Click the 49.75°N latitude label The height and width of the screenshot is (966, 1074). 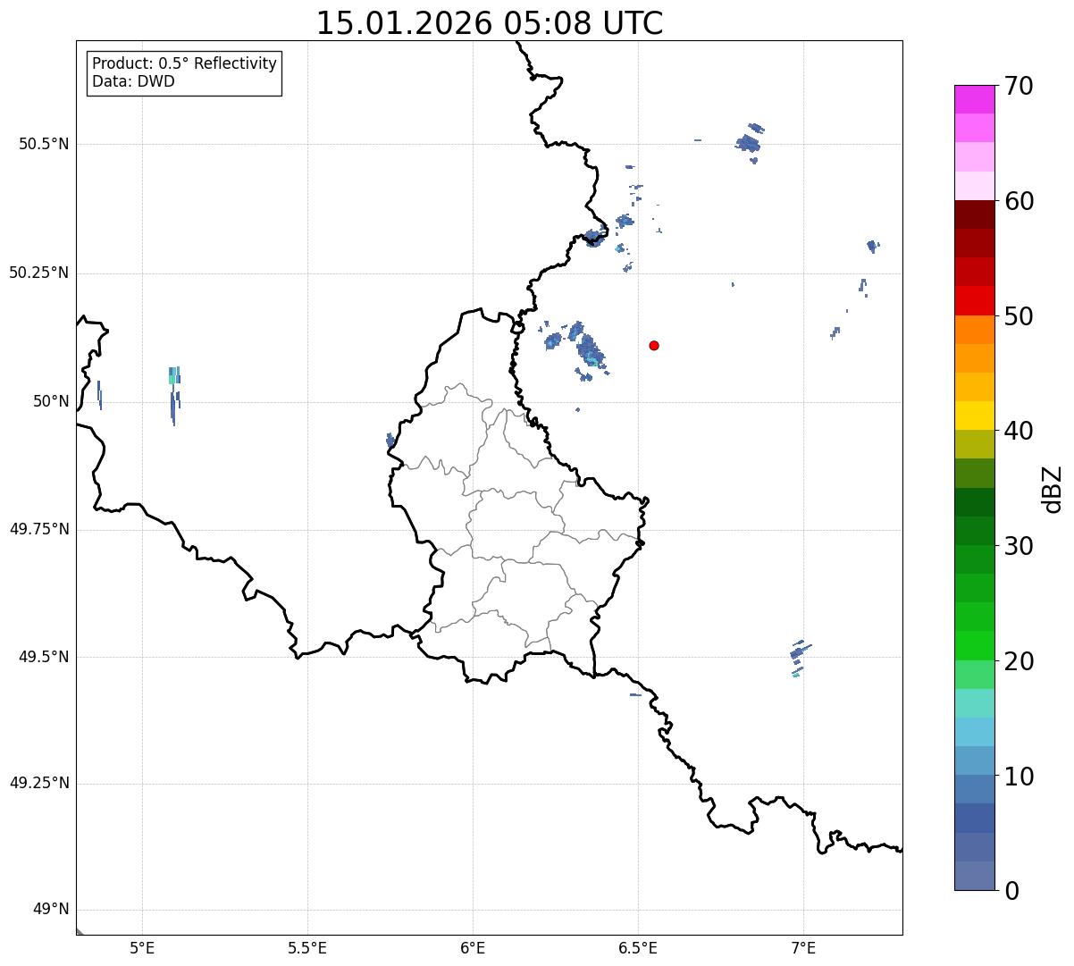pyautogui.click(x=38, y=529)
